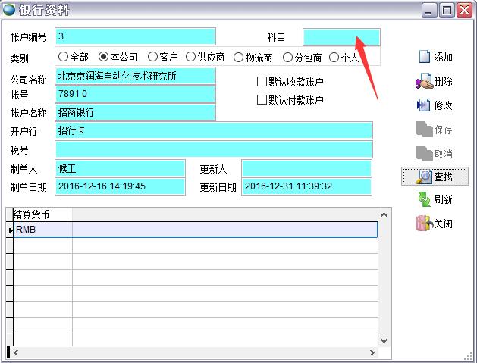Click the grid's vertical scrollbar down arrow
Viewport: 477px width, 363px height.
point(383,340)
